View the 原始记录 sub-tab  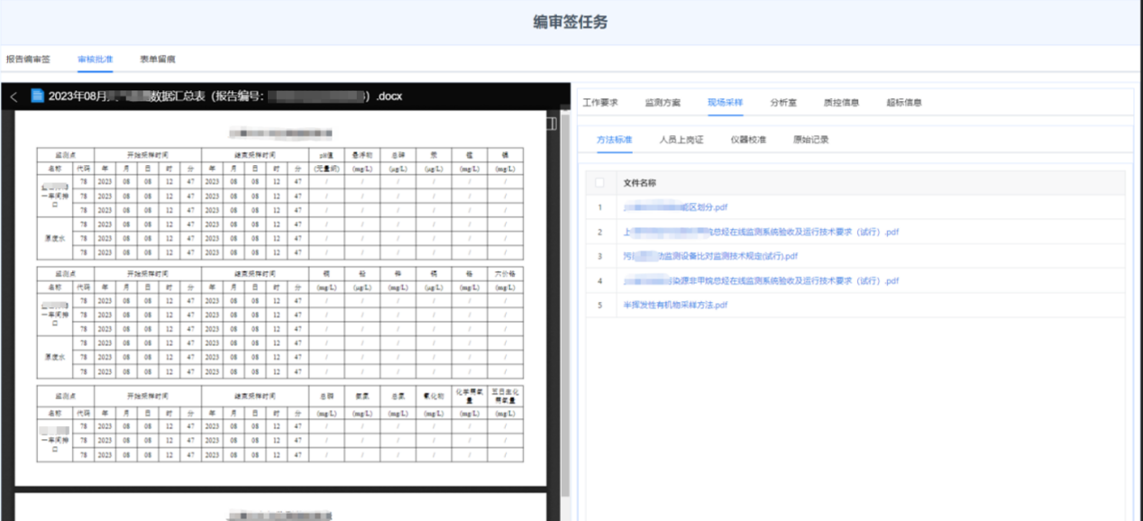(x=810, y=140)
